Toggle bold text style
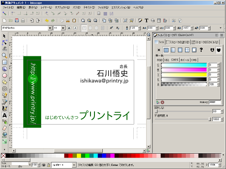 69,28
